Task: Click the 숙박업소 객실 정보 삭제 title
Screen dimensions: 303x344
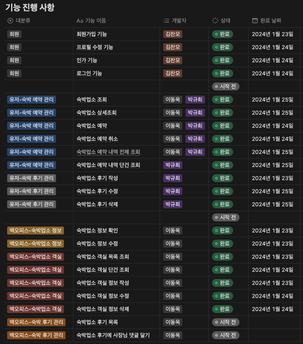Action: click(102, 309)
